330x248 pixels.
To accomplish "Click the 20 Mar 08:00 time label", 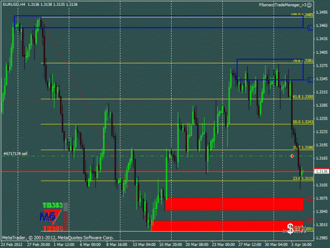I will click(197, 245).
